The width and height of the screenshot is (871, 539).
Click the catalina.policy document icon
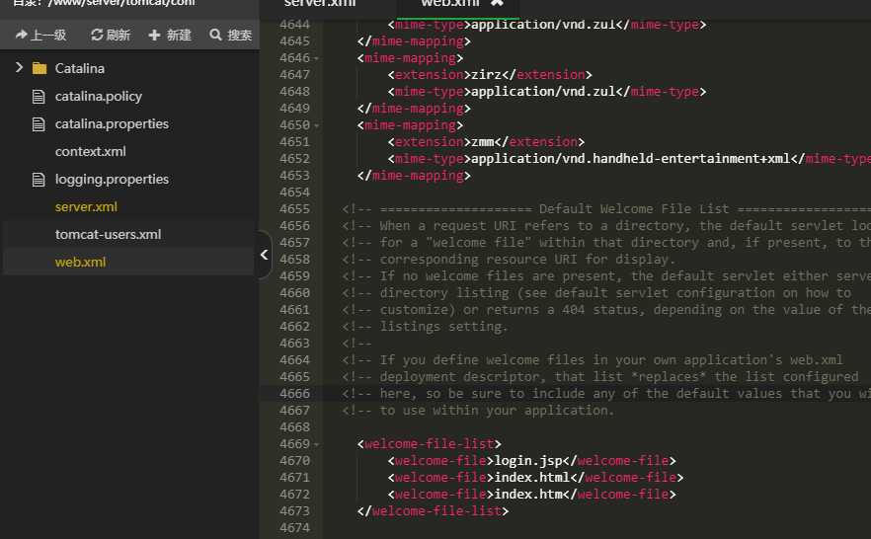coord(39,97)
